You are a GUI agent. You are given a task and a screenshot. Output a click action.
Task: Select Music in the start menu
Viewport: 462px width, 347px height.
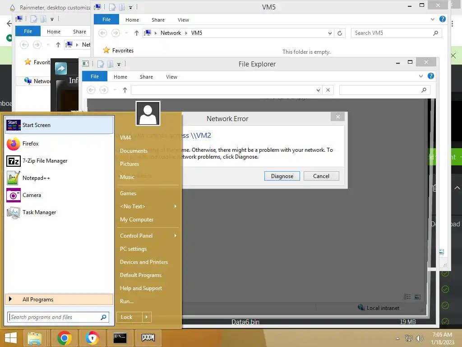(x=148, y=177)
